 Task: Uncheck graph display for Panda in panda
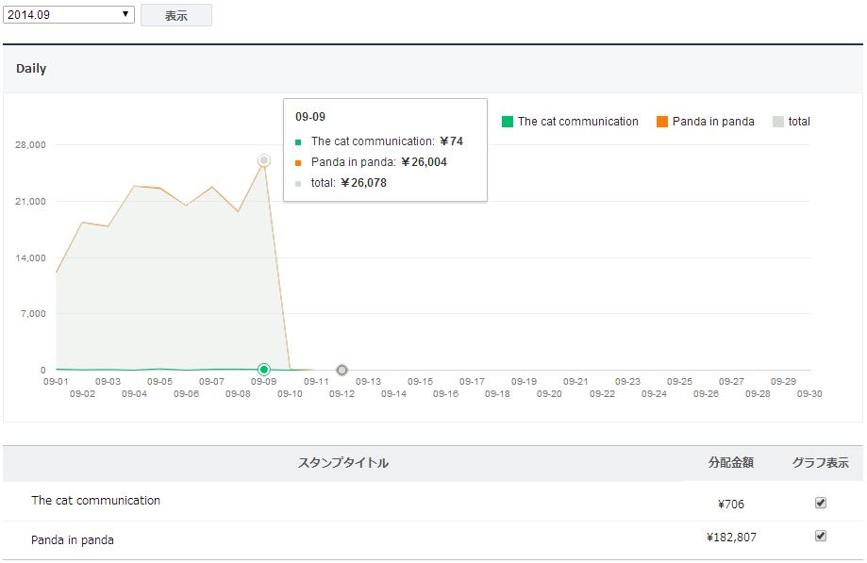tap(821, 536)
